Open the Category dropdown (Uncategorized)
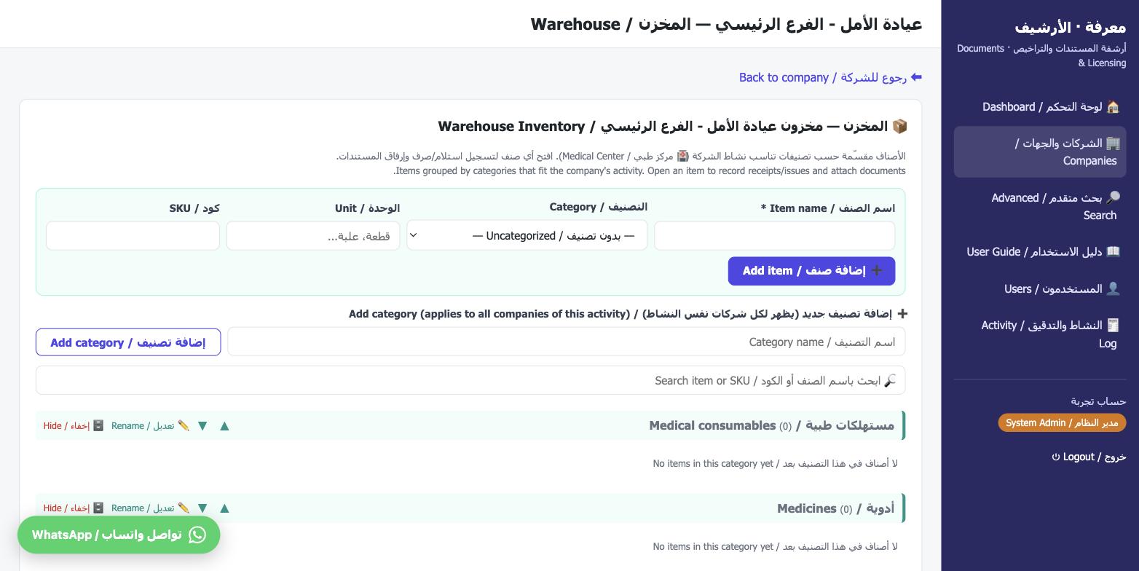 point(527,235)
